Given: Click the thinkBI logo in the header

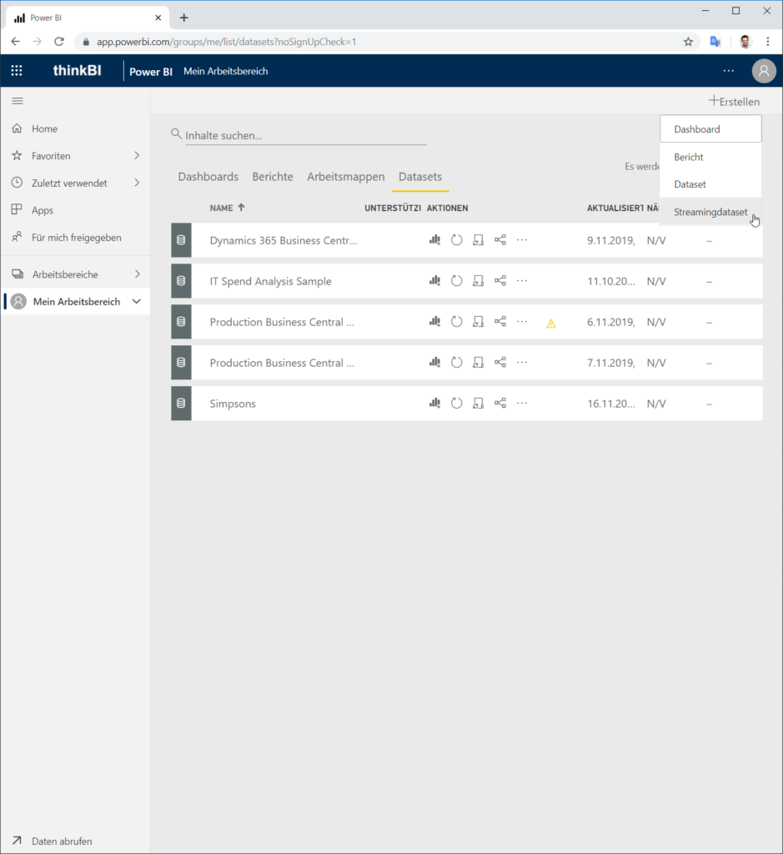Looking at the screenshot, I should 77,71.
